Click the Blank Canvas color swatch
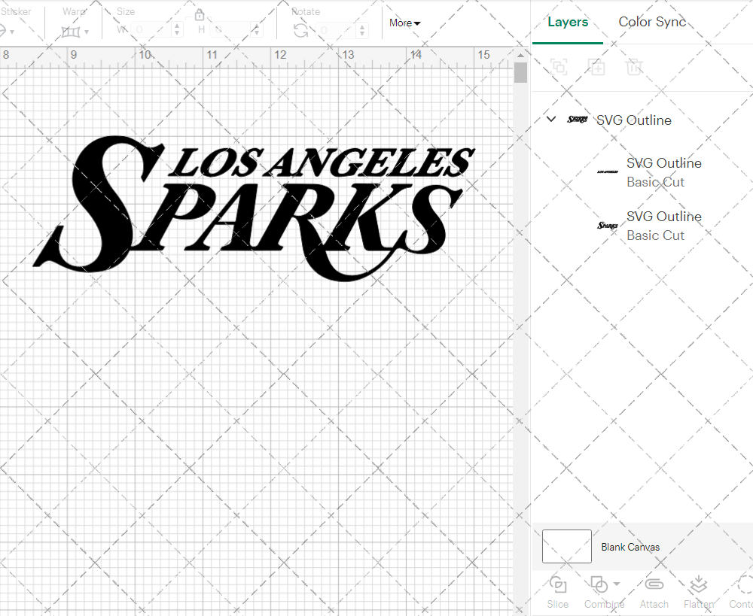 [x=566, y=547]
